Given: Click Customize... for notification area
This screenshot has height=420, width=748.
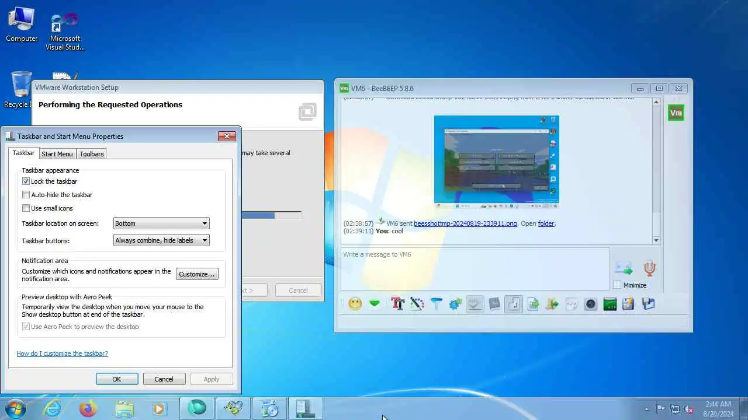Looking at the screenshot, I should click(x=197, y=274).
